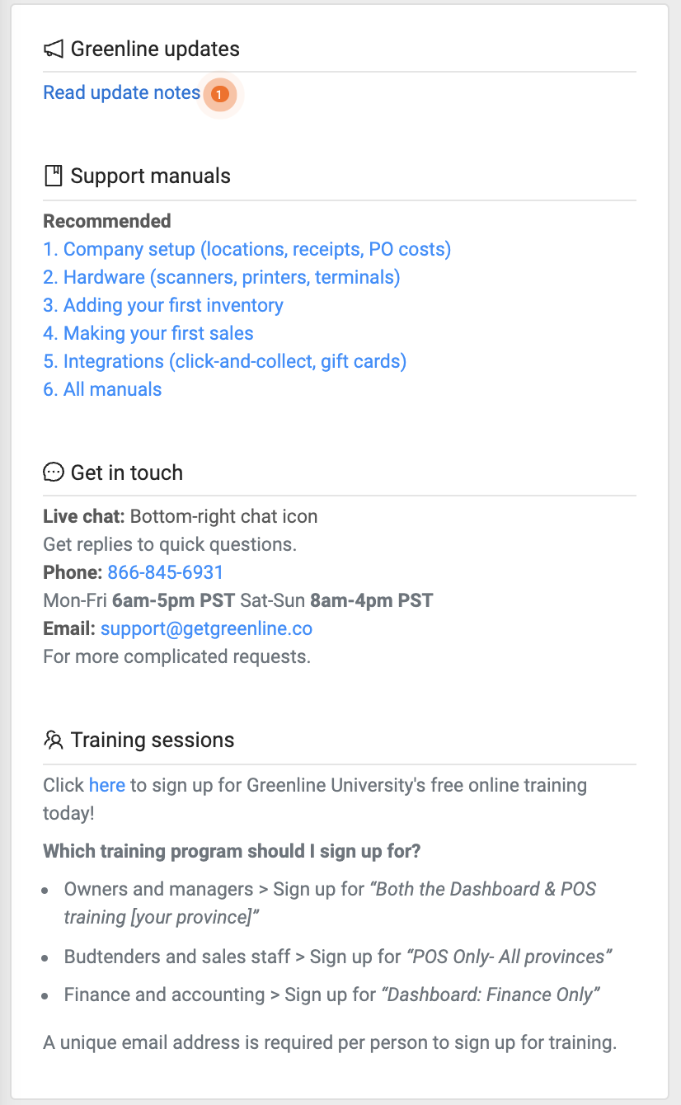Click the megaphone icon beside Greenline updates

pos(54,49)
